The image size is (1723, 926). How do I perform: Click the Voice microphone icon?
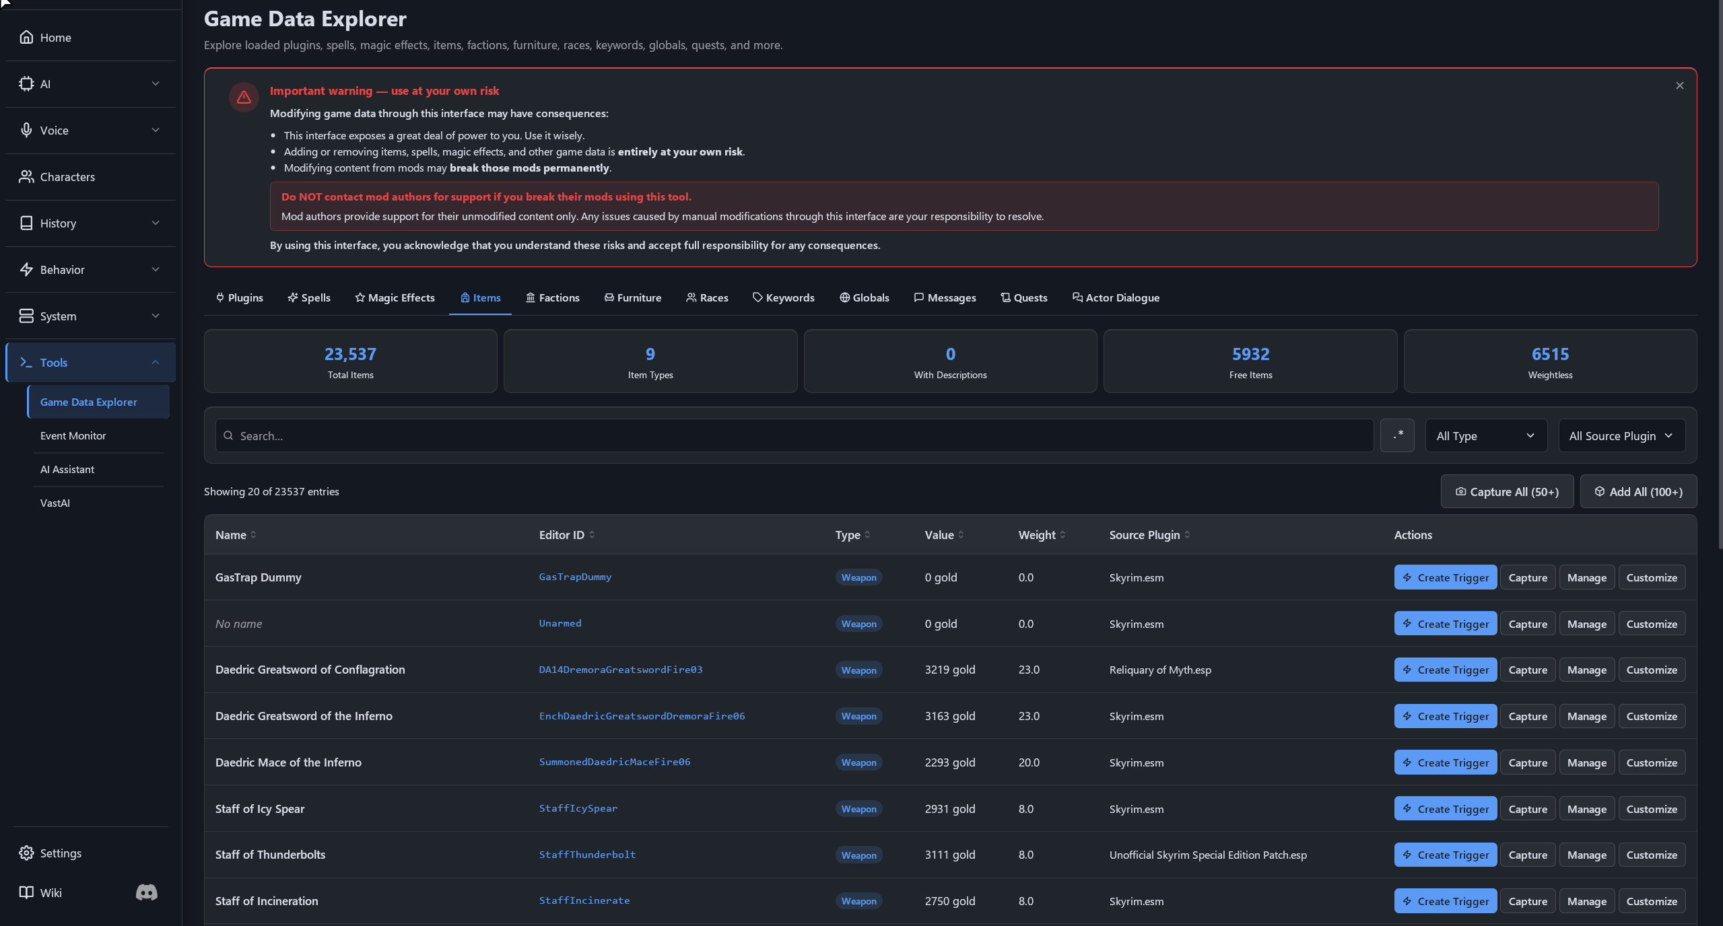coord(26,130)
